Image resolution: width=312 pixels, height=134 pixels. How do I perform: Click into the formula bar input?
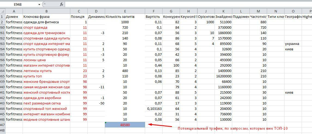[x=188, y=4]
